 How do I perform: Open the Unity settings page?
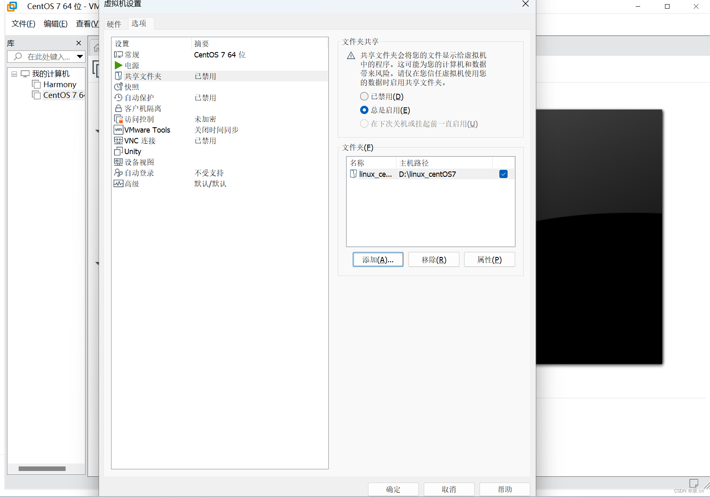point(132,151)
